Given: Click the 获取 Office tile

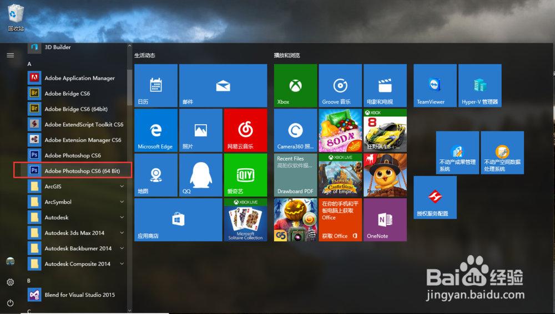Looking at the screenshot, I should point(340,220).
